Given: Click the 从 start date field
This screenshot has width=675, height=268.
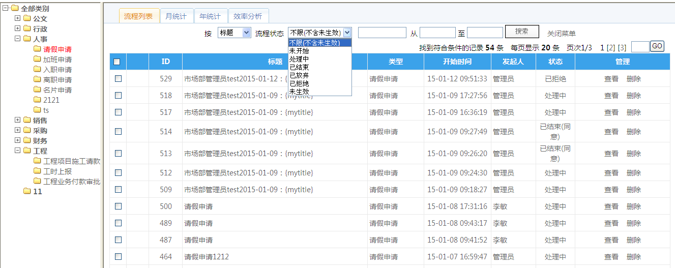Looking at the screenshot, I should [x=437, y=33].
